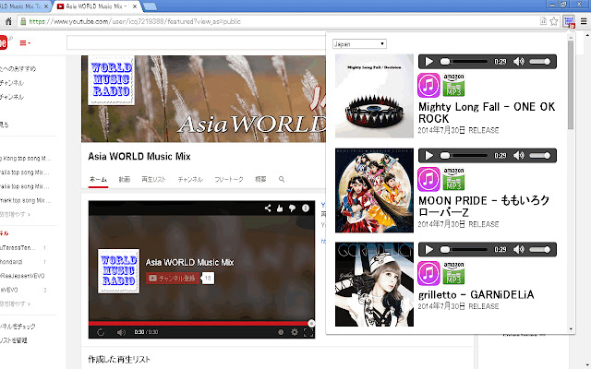Open iTunes link for Mighty Long Fall
This screenshot has width=591, height=369.
click(428, 85)
